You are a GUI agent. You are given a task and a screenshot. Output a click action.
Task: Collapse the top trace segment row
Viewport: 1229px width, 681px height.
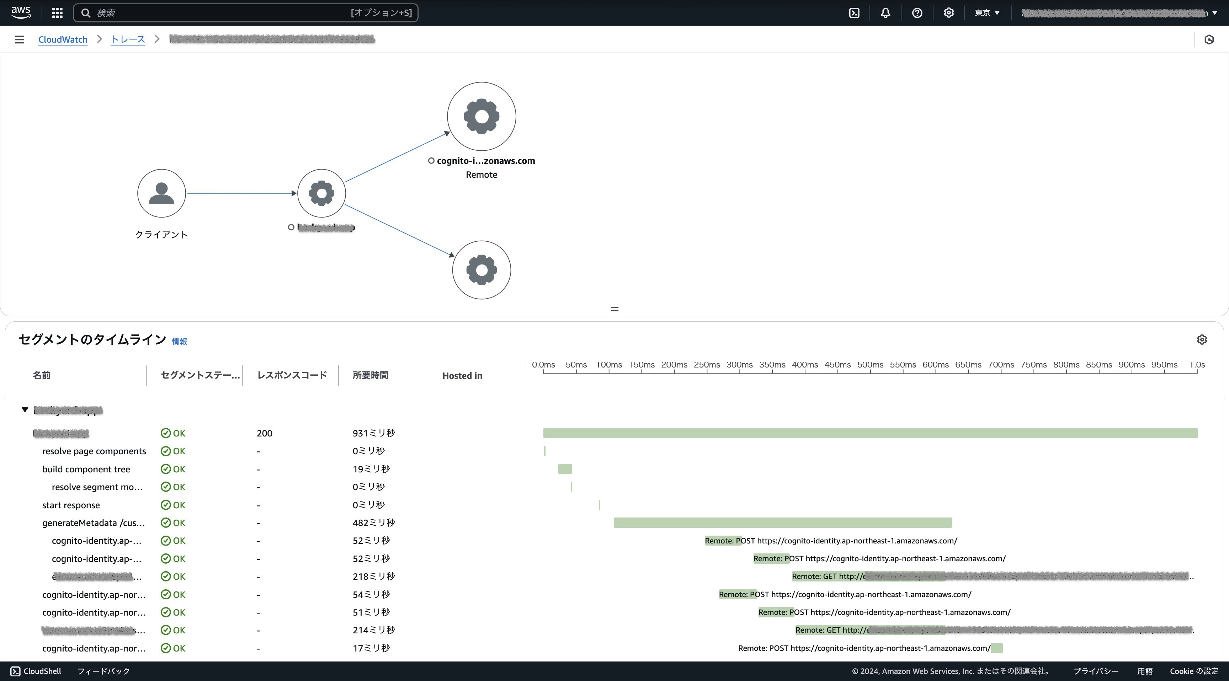pos(25,409)
